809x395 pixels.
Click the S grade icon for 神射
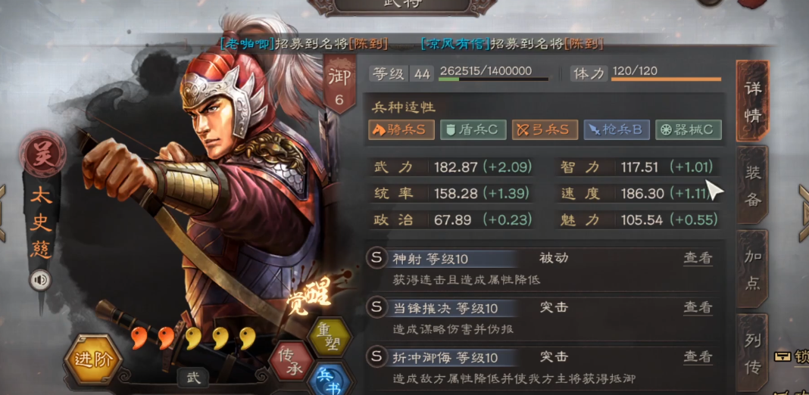point(376,258)
